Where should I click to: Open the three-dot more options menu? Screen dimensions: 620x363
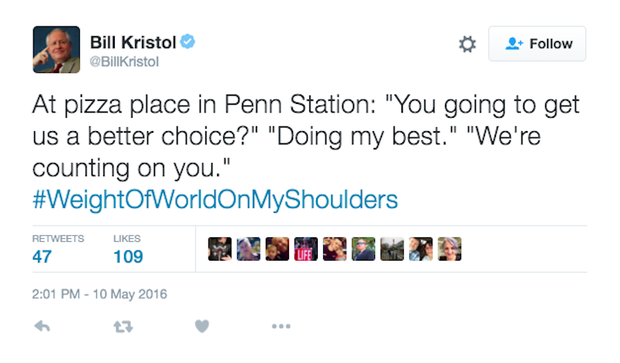281,327
